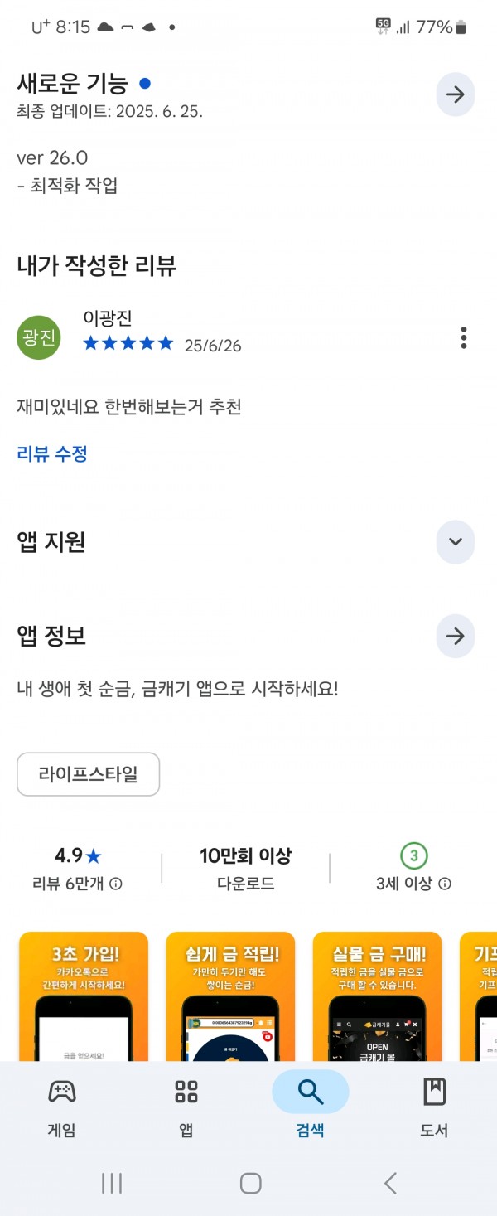Switch to the 게임 tab
Viewport: 497px width, 1216px height.
tap(62, 1107)
